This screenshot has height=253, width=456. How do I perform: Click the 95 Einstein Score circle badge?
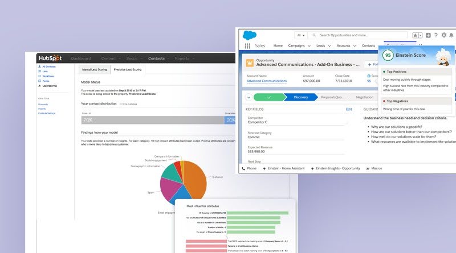click(388, 55)
